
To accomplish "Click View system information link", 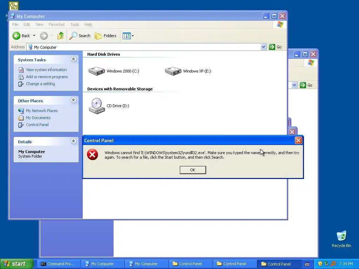I will pos(46,70).
